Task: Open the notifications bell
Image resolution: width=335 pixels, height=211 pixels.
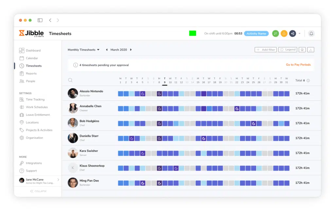Action: (x=311, y=34)
